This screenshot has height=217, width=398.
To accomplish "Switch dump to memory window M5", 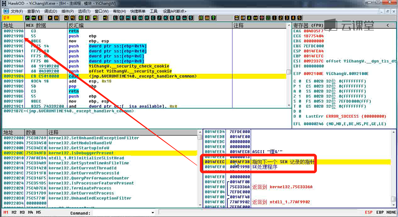I will point(38,212).
